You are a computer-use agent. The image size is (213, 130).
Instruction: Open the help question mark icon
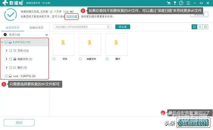pos(181,3)
